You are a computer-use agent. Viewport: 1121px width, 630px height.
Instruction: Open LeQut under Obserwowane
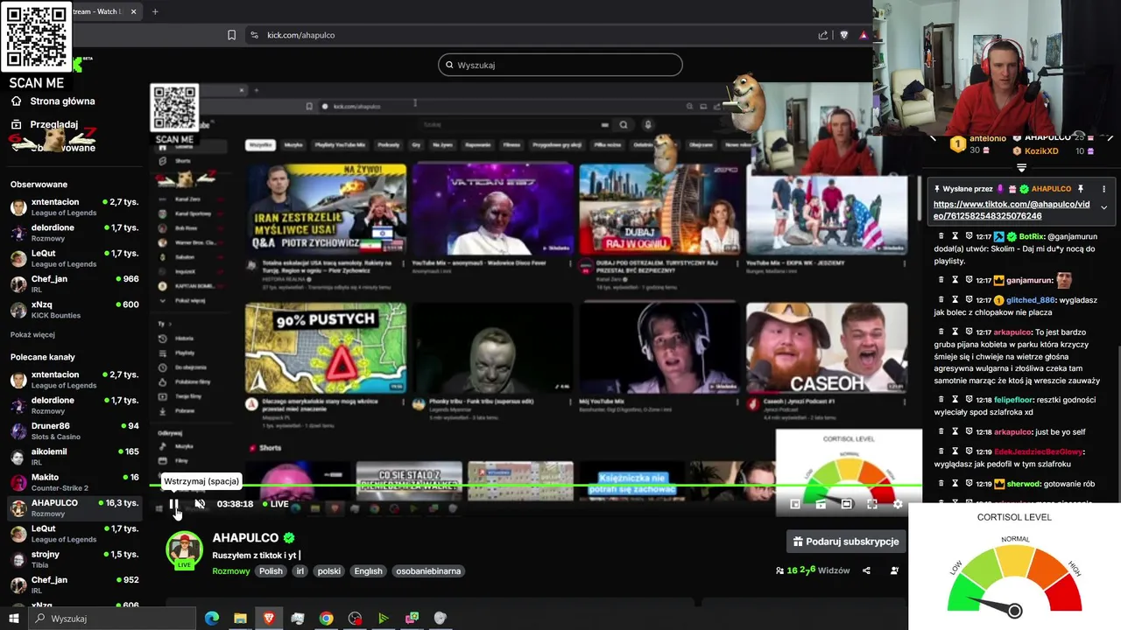click(74, 258)
